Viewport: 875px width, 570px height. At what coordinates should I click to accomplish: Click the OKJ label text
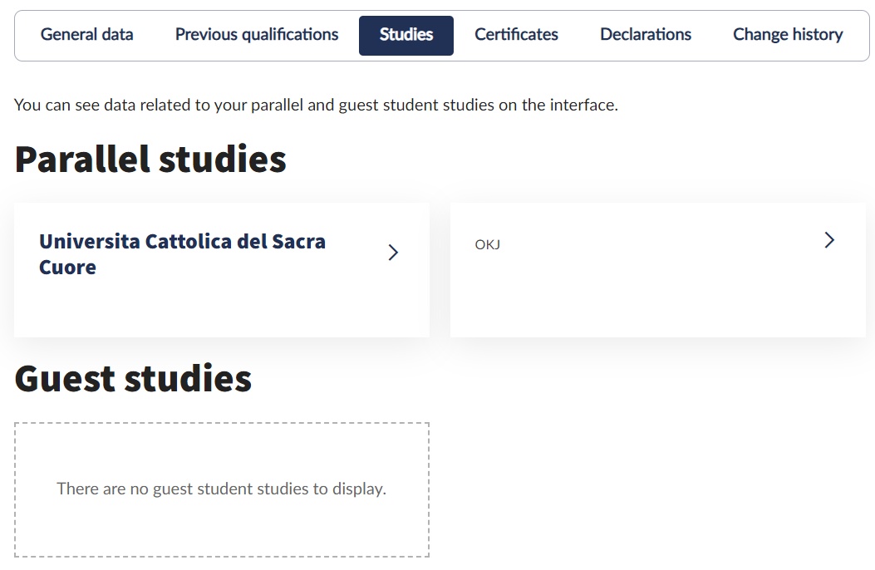(488, 245)
